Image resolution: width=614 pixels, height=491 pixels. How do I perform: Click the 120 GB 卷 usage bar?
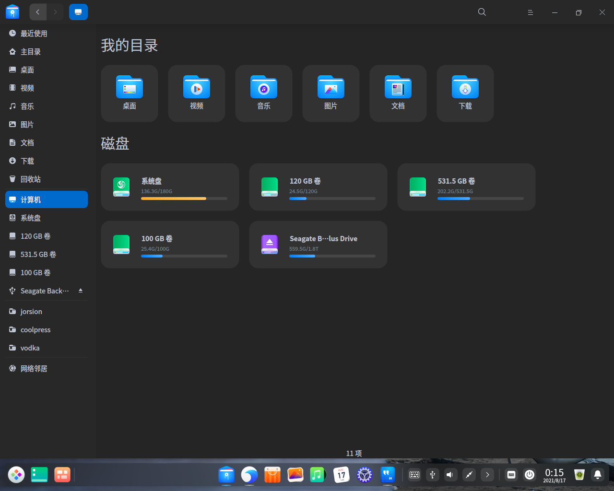point(332,199)
